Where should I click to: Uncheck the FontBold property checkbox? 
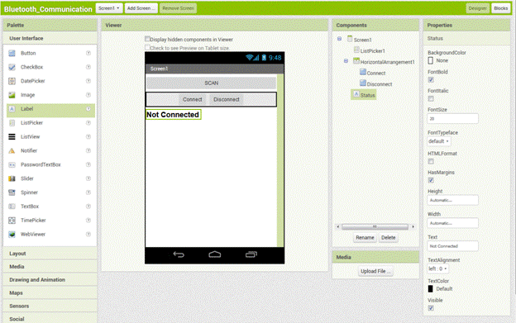[431, 80]
